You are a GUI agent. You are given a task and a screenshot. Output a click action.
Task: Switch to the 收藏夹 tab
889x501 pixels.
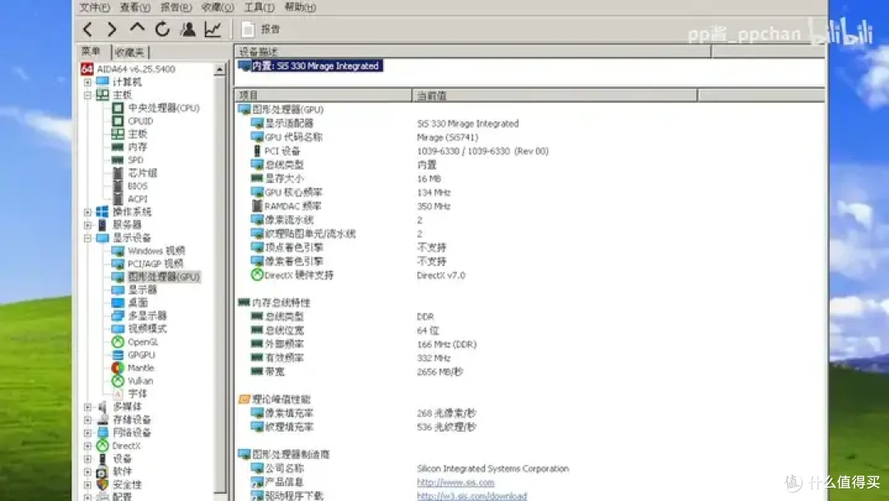(130, 52)
